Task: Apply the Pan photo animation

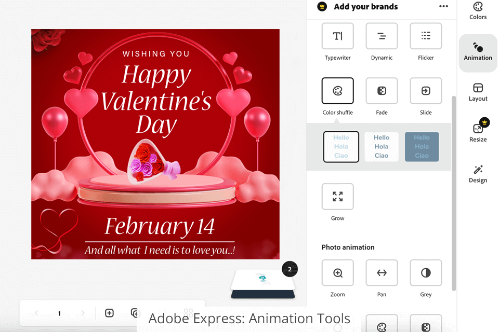Action: coord(382,273)
